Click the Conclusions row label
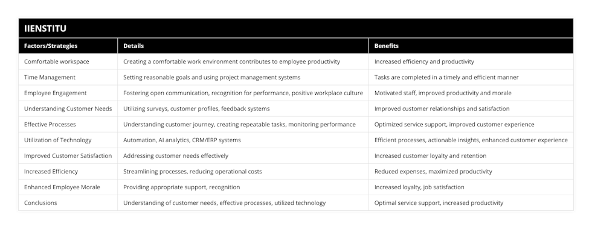 pos(40,202)
